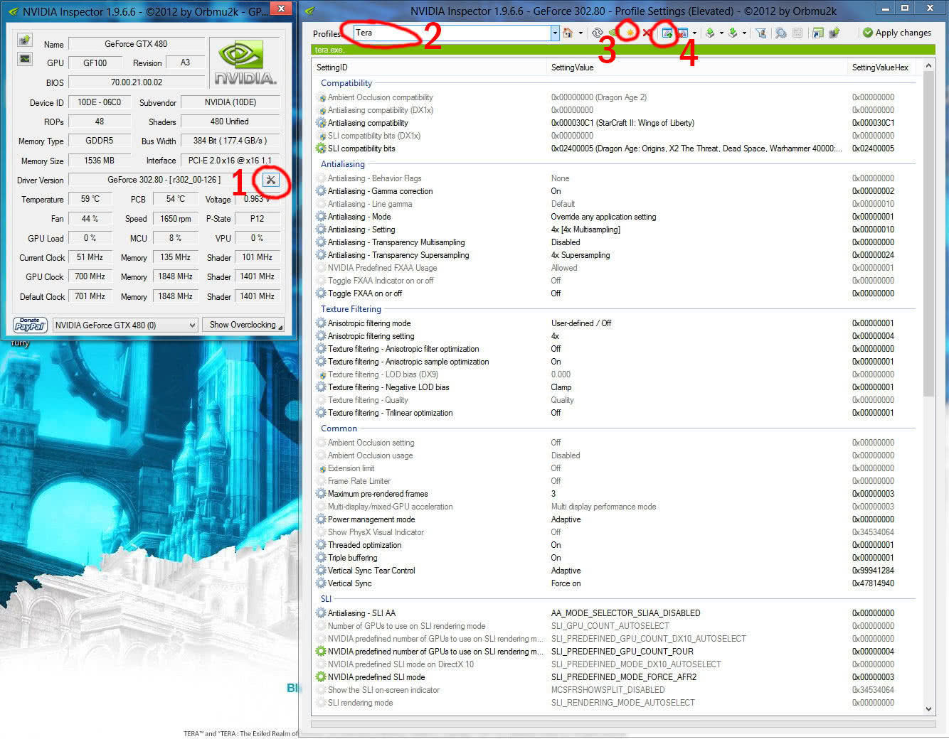Click the PayPal Donate button

[31, 325]
